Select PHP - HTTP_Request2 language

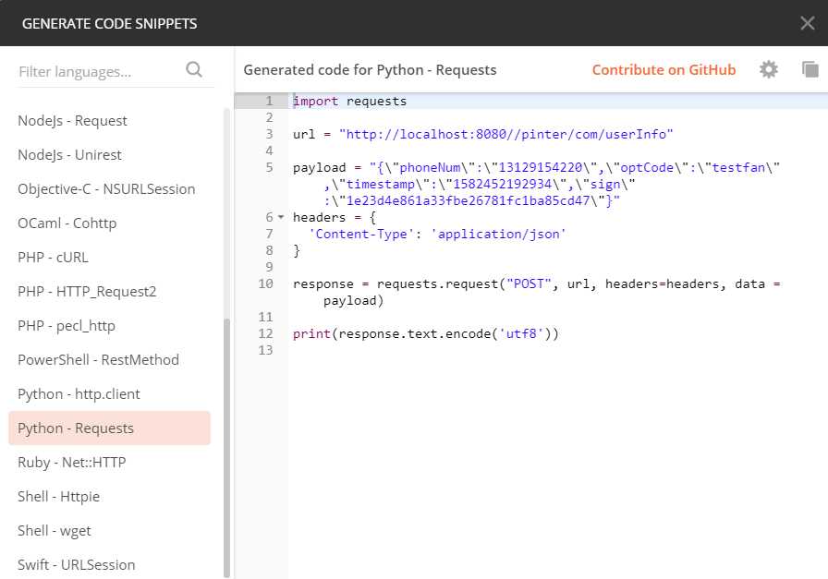click(x=87, y=292)
